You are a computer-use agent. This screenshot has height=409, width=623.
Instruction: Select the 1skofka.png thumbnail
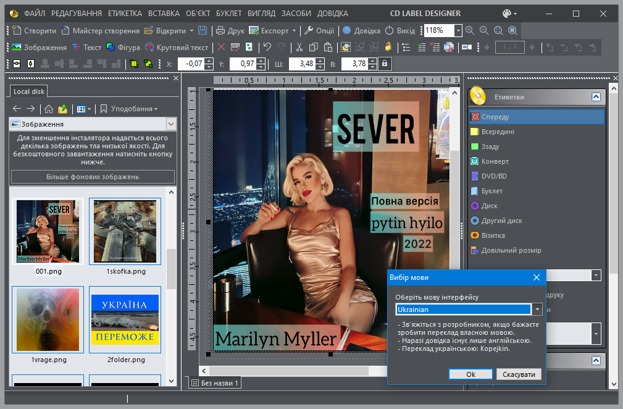point(125,231)
